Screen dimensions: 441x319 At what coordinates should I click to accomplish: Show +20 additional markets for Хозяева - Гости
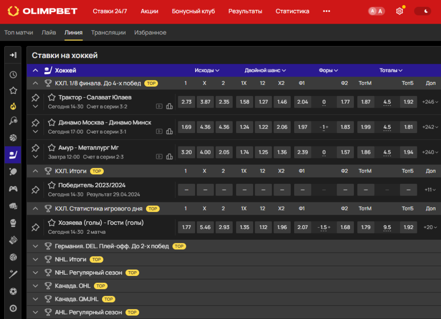(x=431, y=227)
